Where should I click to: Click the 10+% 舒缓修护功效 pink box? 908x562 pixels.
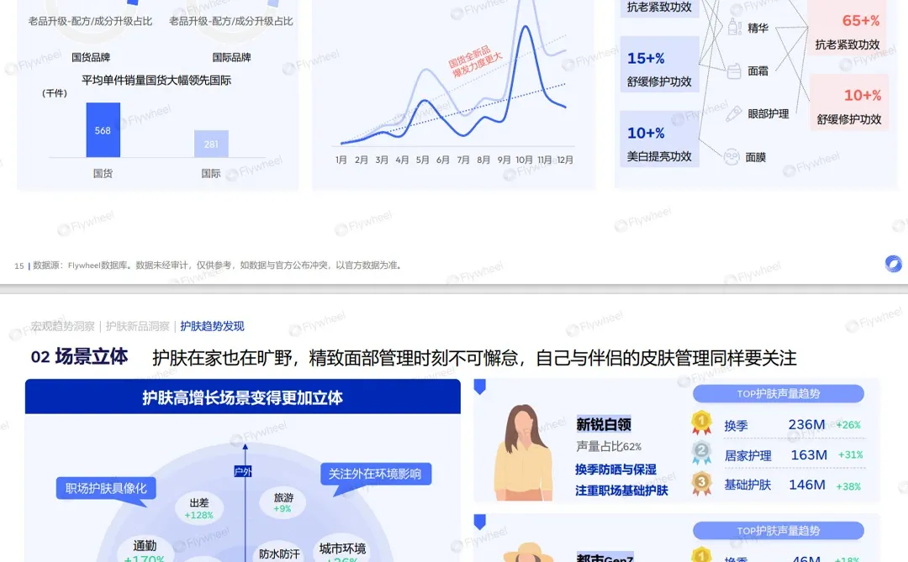849,102
